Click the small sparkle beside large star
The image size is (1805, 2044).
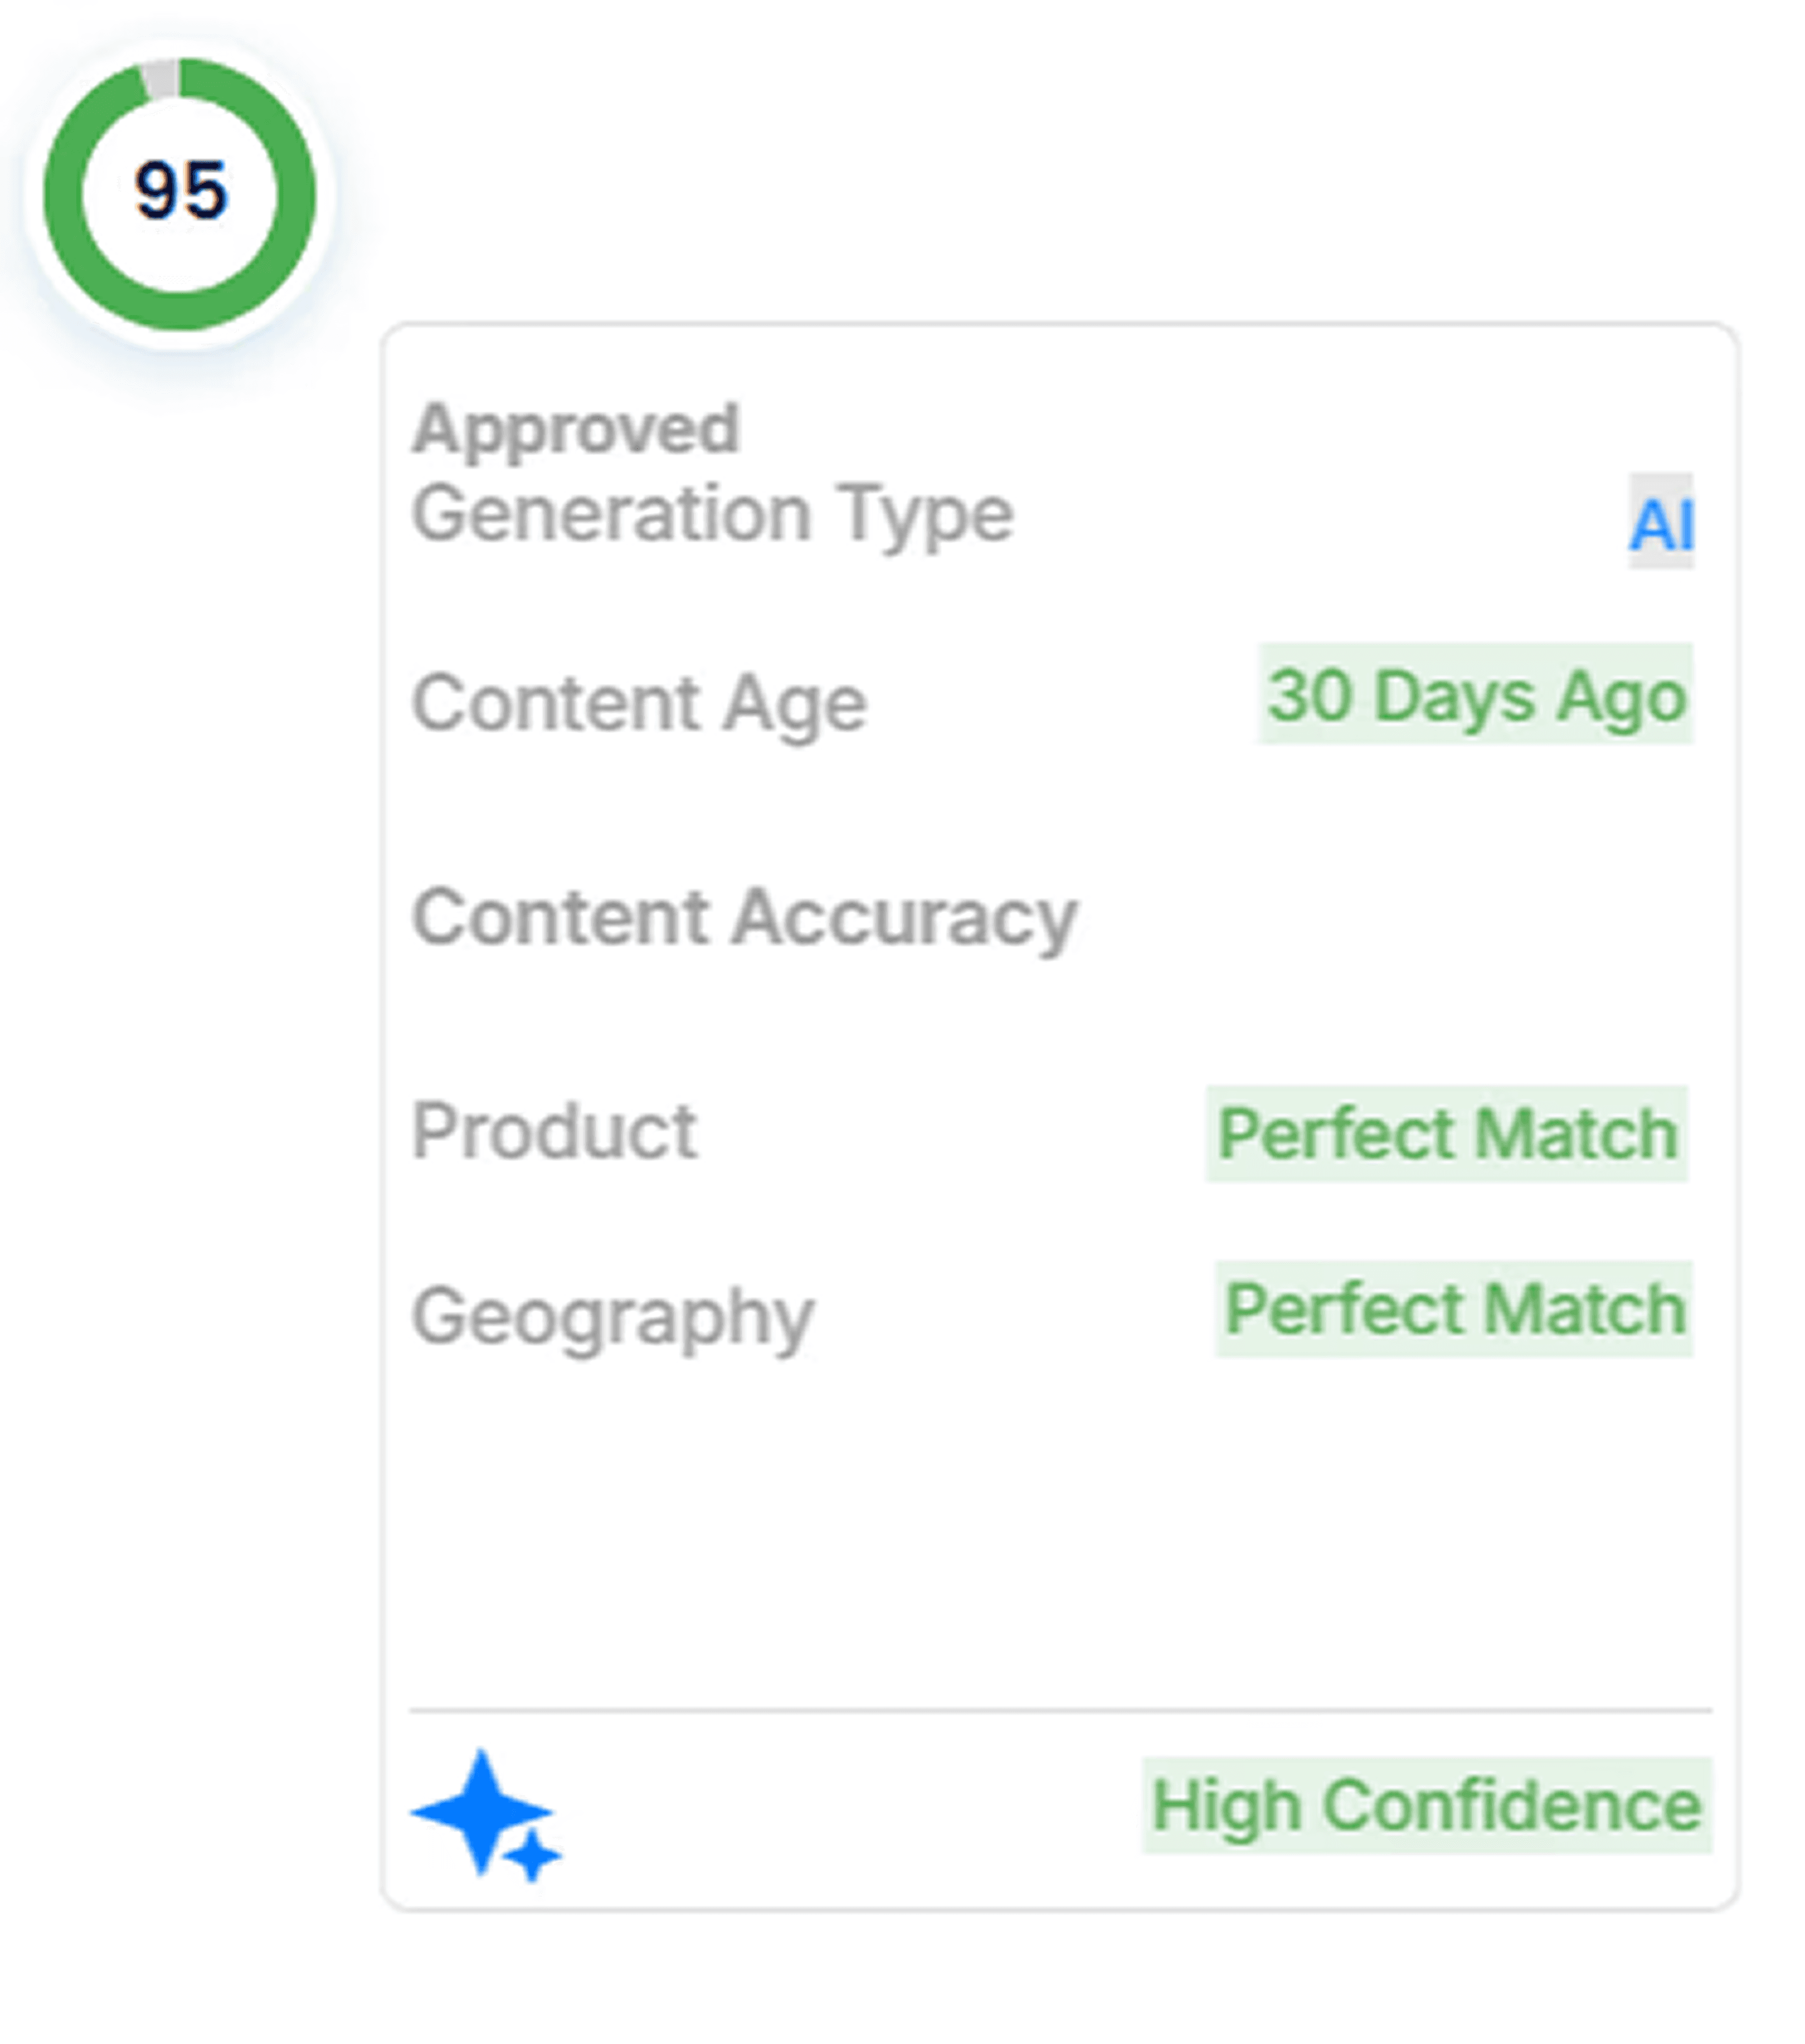click(x=532, y=1856)
